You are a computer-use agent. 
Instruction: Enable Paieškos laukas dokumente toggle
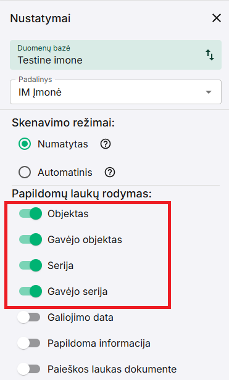(x=28, y=369)
